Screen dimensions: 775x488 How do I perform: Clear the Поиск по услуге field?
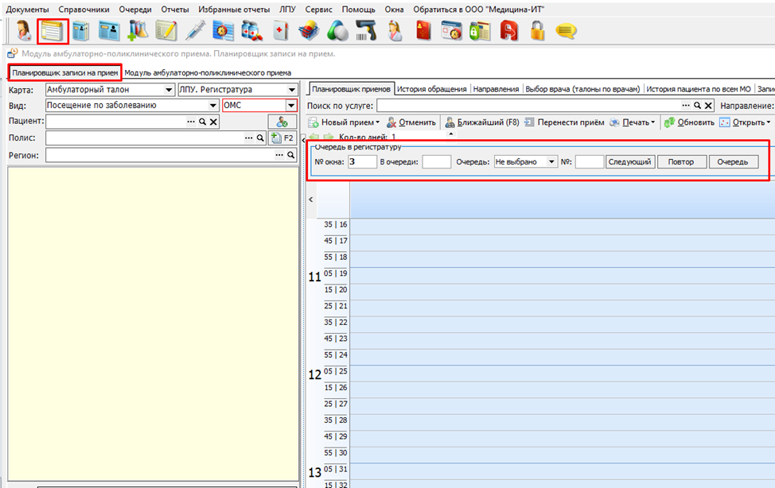pyautogui.click(x=707, y=106)
